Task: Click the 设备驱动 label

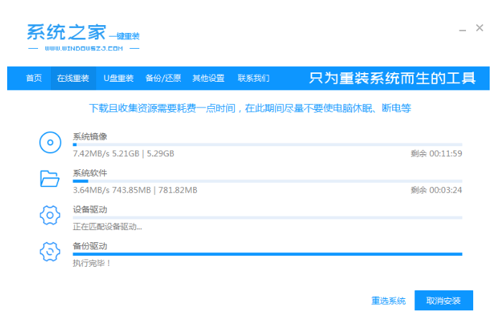Action: click(90, 209)
